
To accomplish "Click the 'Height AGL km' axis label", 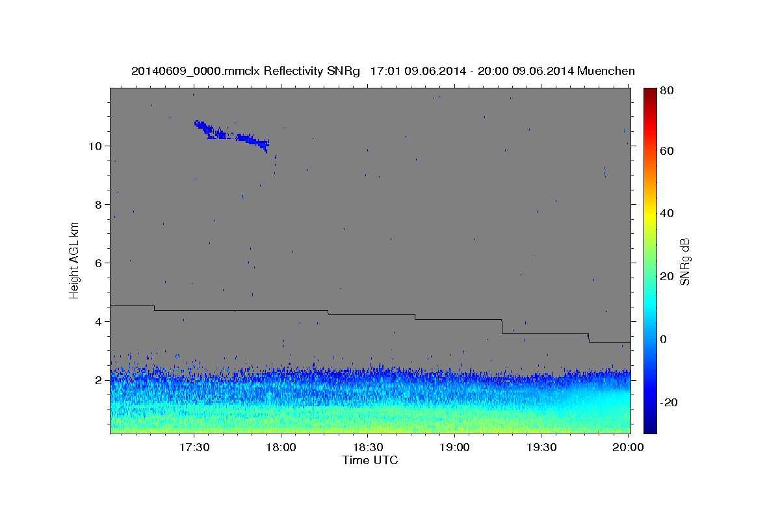I will pos(75,260).
